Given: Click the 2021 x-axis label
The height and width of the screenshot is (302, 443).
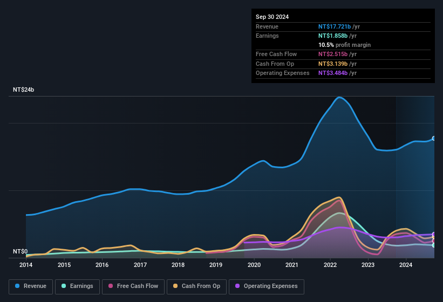Looking at the screenshot, I should pyautogui.click(x=292, y=265).
